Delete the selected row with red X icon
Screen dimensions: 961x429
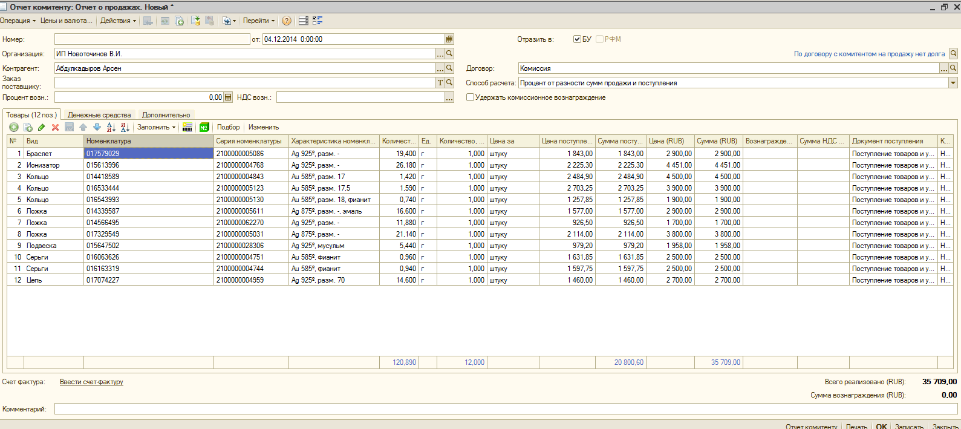click(x=55, y=127)
